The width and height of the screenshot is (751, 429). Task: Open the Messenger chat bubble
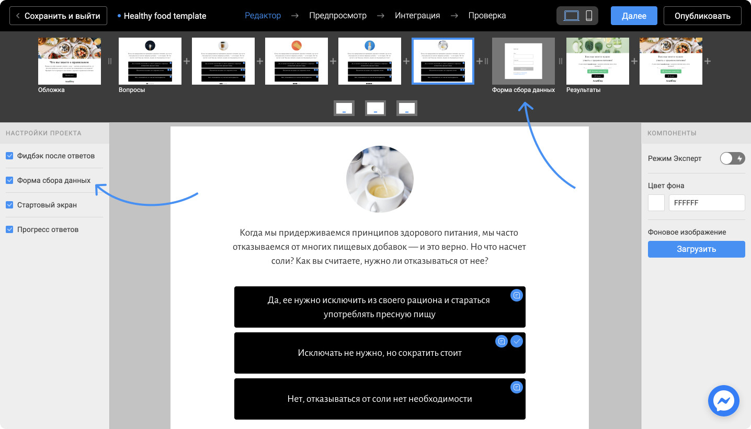pos(724,401)
